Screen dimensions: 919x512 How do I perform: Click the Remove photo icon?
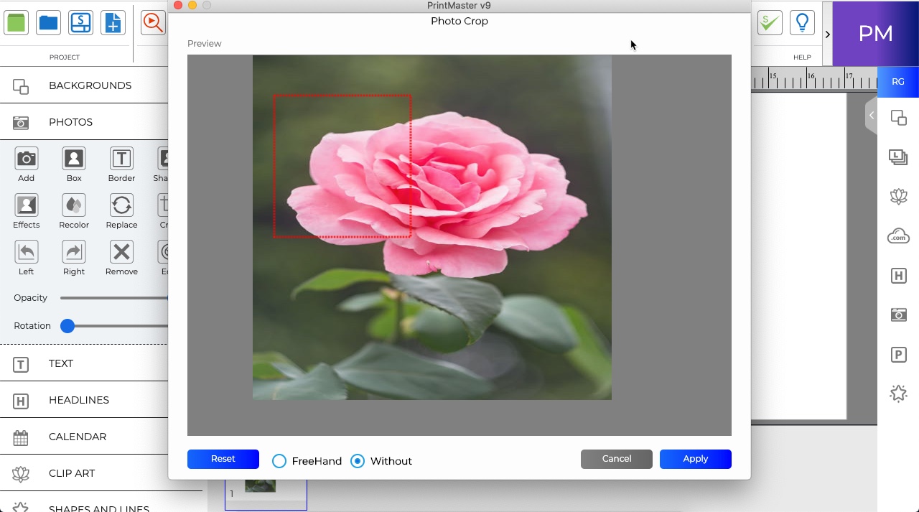point(121,257)
